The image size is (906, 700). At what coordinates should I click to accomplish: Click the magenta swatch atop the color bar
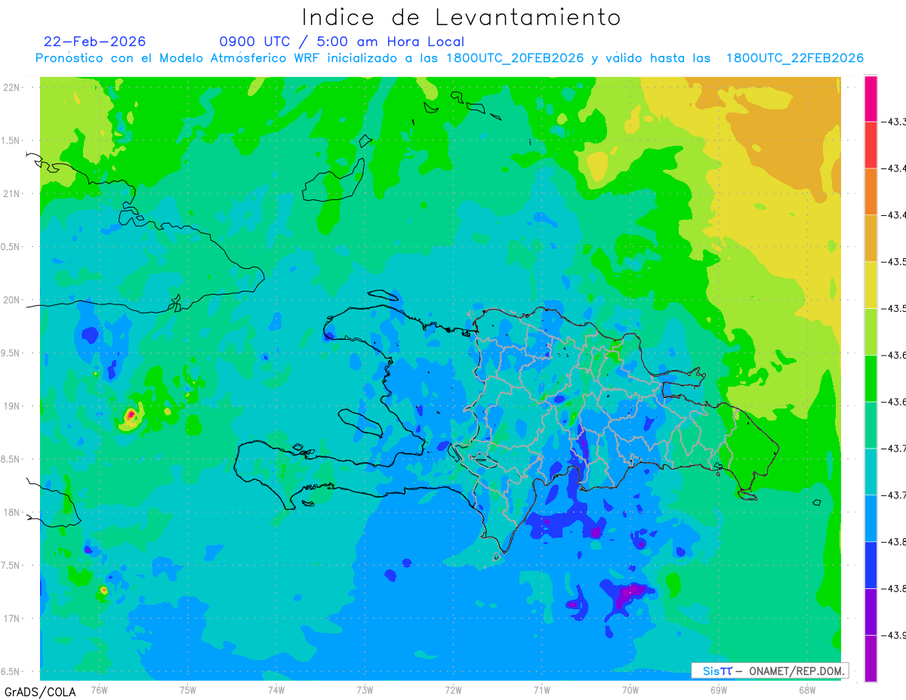[x=871, y=99]
